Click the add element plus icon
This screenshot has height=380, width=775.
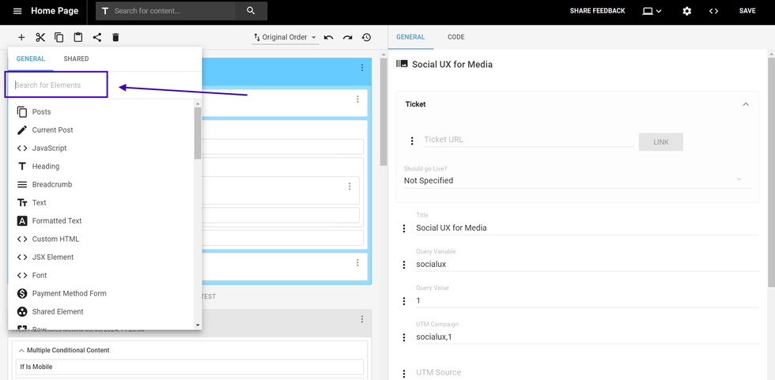point(21,37)
